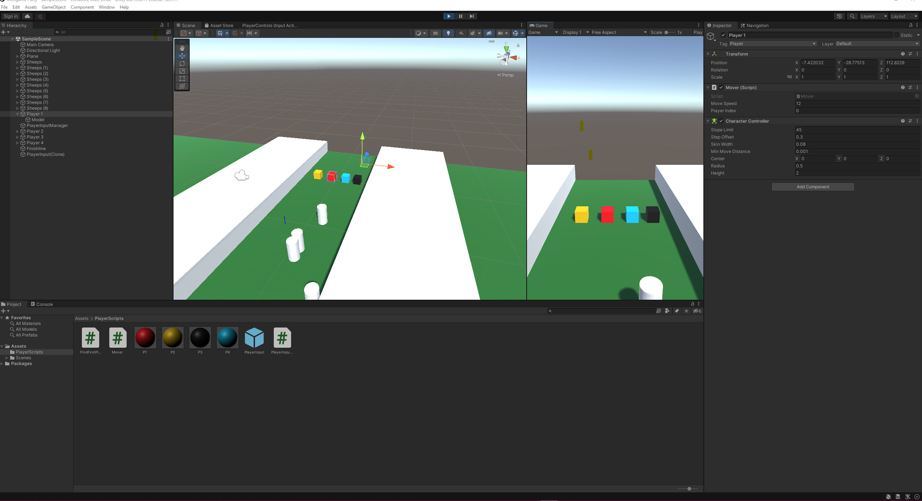The height and width of the screenshot is (501, 922).
Task: Expand Player 2 in Hierarchy
Action: point(17,131)
